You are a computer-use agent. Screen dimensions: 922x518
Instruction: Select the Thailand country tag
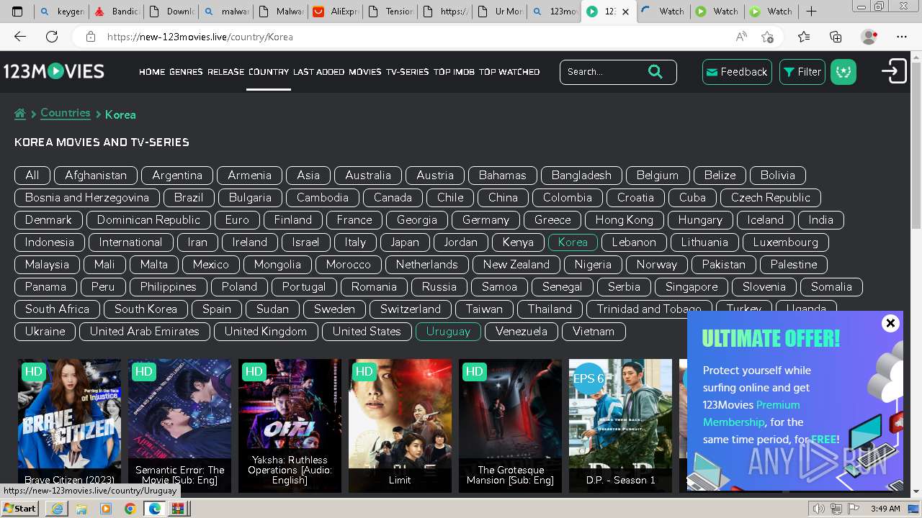550,309
